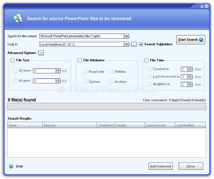
Task: Click the Add Selected button
Action: click(161, 166)
